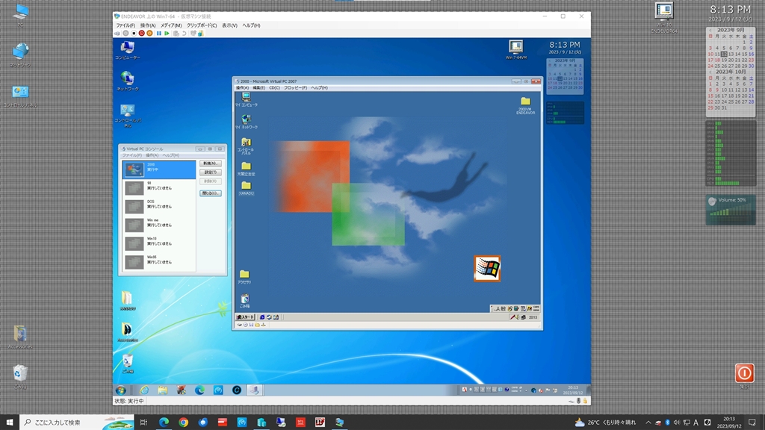765x430 pixels.
Task: Open CD(C) menu in Virtual PC 2007 window
Action: pos(274,88)
